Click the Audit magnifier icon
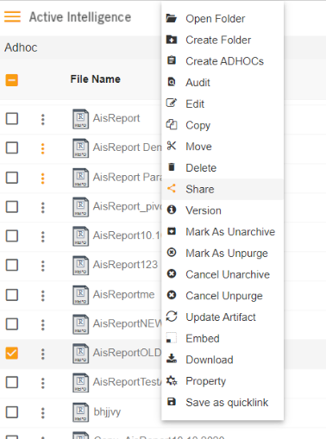This screenshot has width=326, height=439. click(x=172, y=82)
